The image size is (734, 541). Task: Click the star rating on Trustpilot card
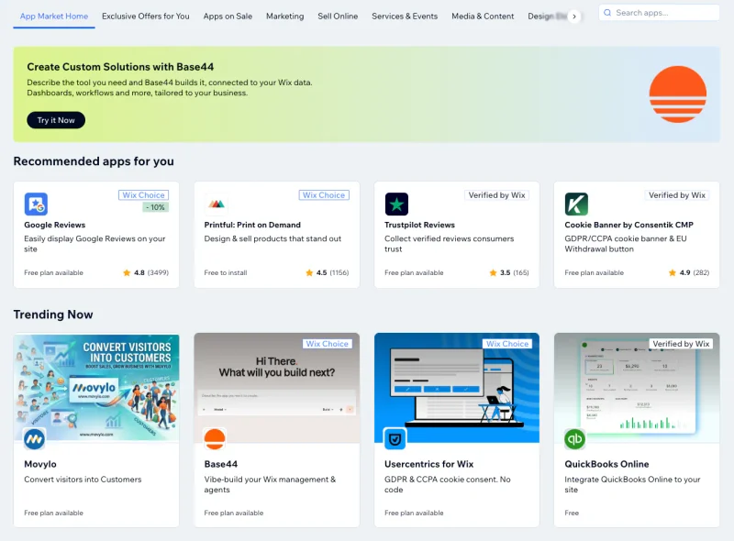(509, 272)
